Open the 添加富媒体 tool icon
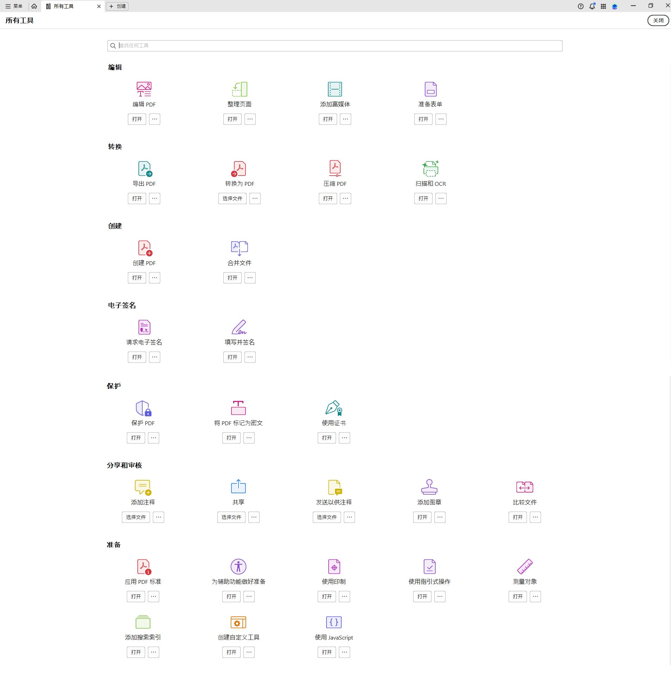671x678 pixels. (x=334, y=89)
